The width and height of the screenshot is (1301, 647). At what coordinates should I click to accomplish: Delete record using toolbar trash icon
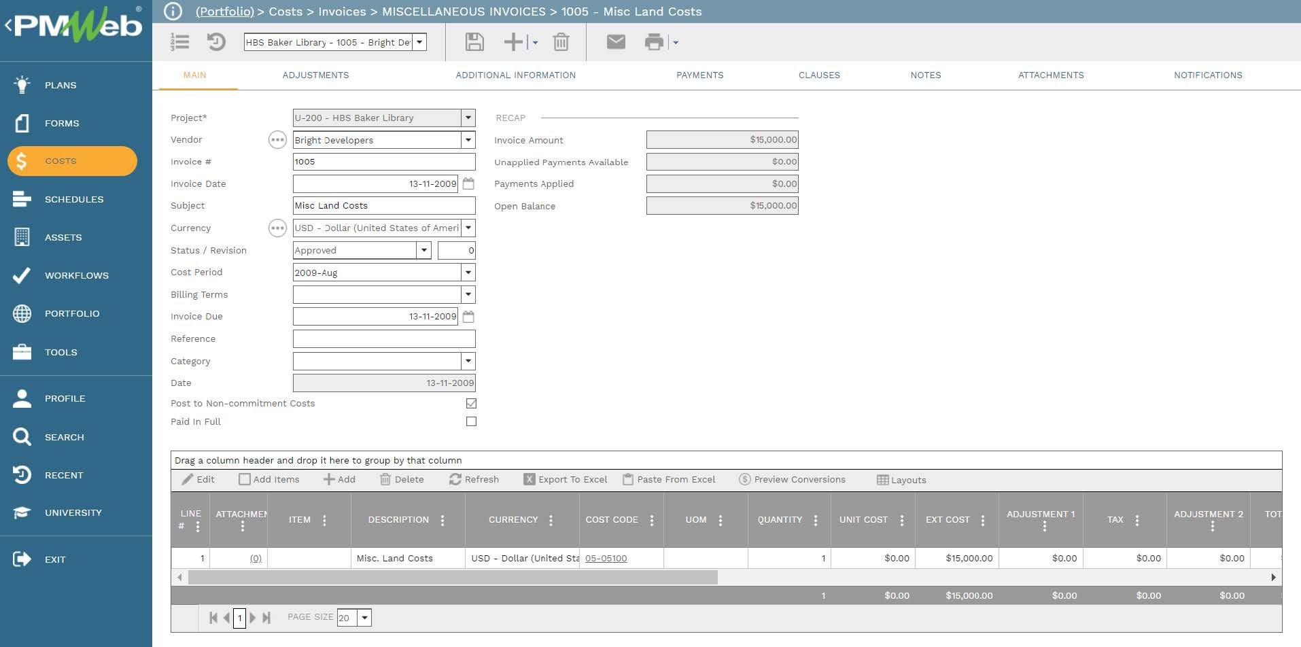pos(561,42)
